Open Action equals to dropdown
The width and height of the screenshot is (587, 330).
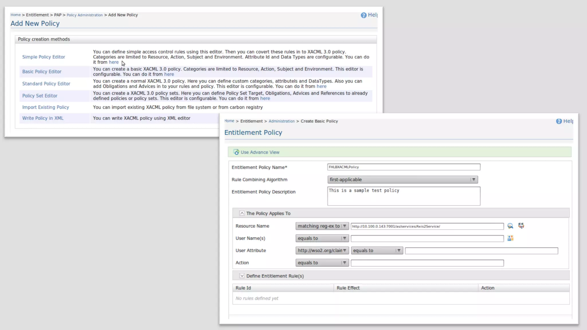point(322,263)
